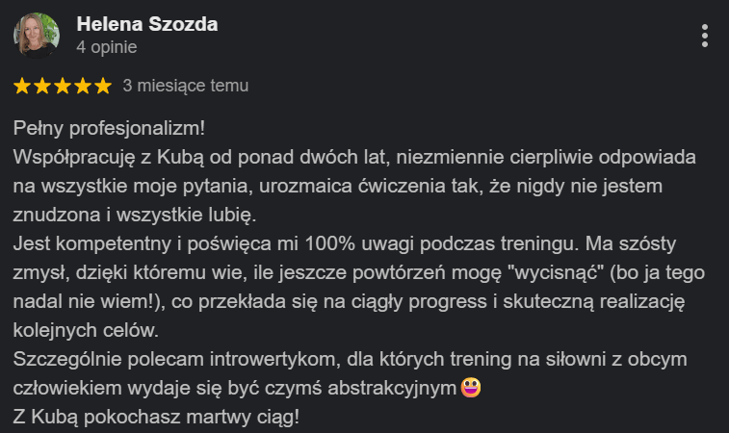Select the third rating star

pos(63,86)
